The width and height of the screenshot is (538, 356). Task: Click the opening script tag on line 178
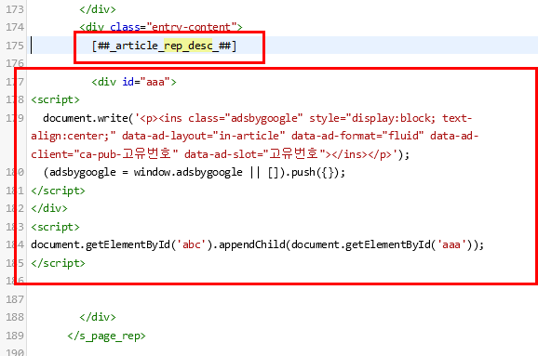[55, 99]
